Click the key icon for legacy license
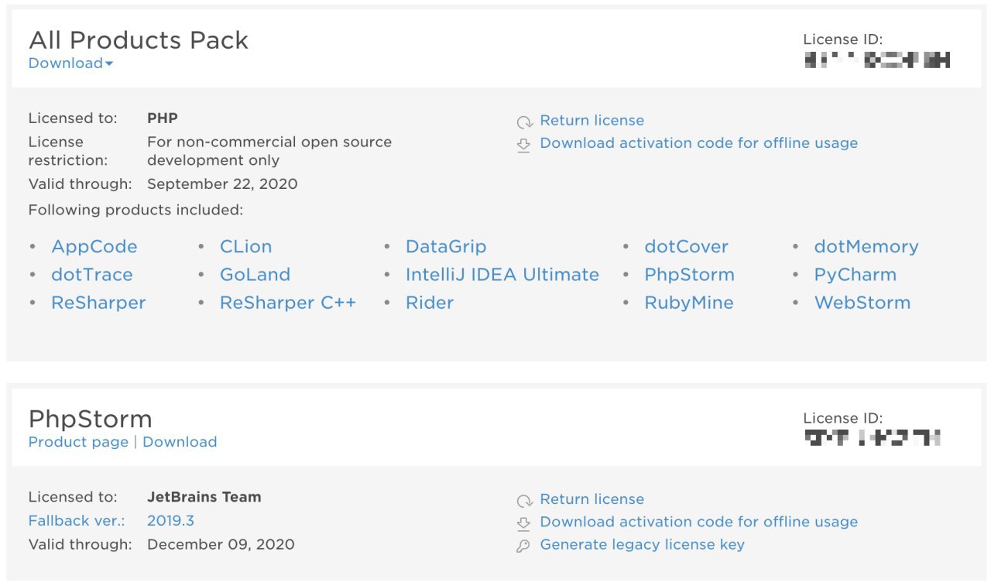 click(524, 547)
